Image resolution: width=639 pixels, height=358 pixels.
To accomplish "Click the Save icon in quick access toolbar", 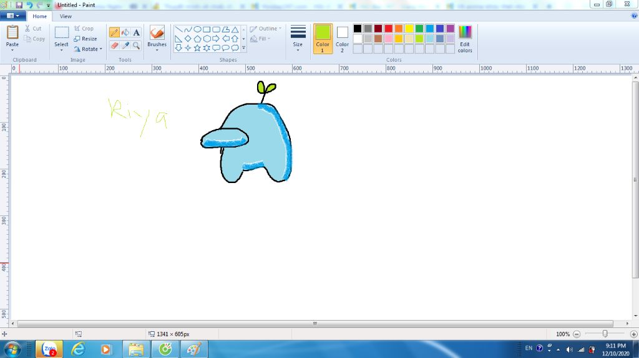I will pyautogui.click(x=19, y=5).
